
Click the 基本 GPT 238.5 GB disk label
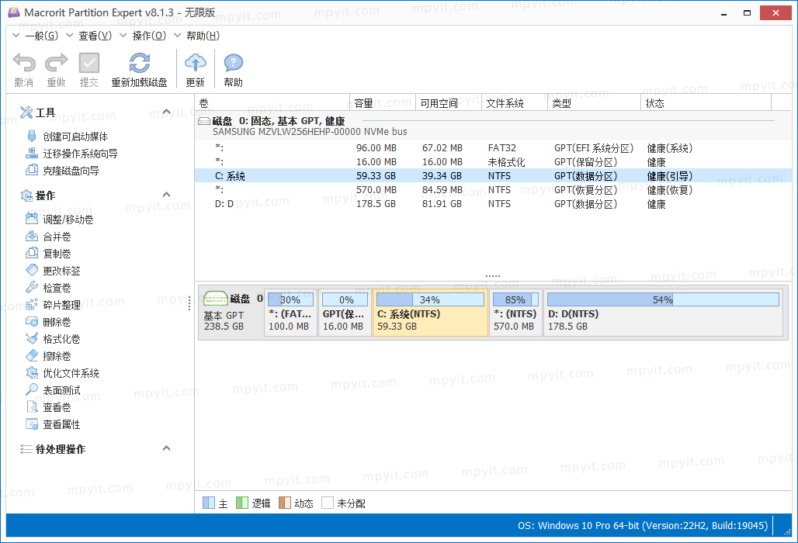tap(224, 321)
